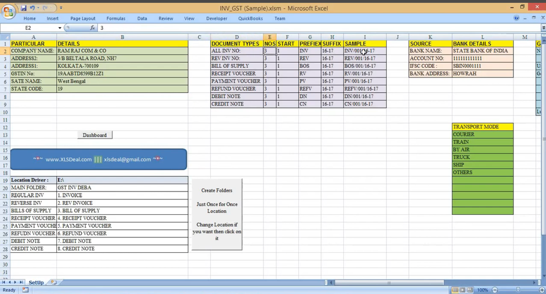Switch to Normal view

pyautogui.click(x=455, y=290)
